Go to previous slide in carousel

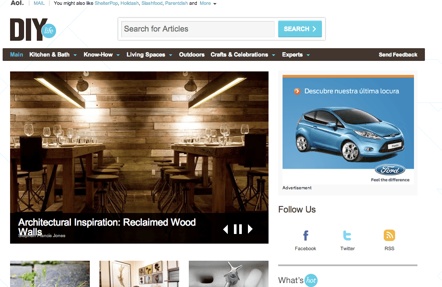(226, 229)
